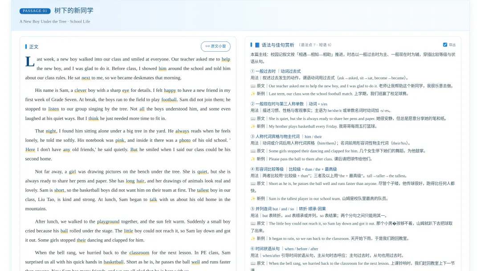This screenshot has width=481, height=271.
Task: Click the highlighted 'ball' in 'his ball rolled'
Action: coord(64,231)
